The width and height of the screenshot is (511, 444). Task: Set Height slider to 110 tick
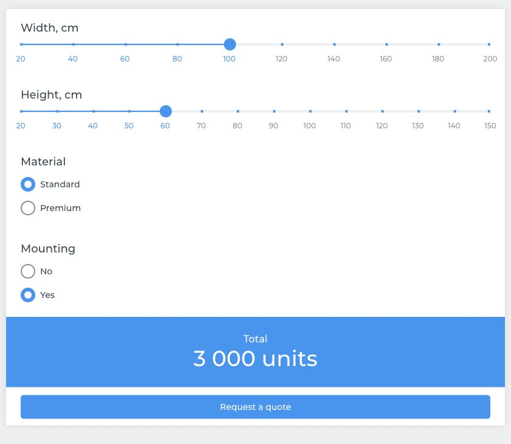tap(346, 111)
